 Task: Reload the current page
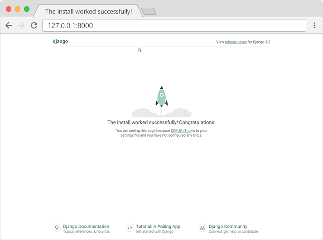[x=34, y=25]
